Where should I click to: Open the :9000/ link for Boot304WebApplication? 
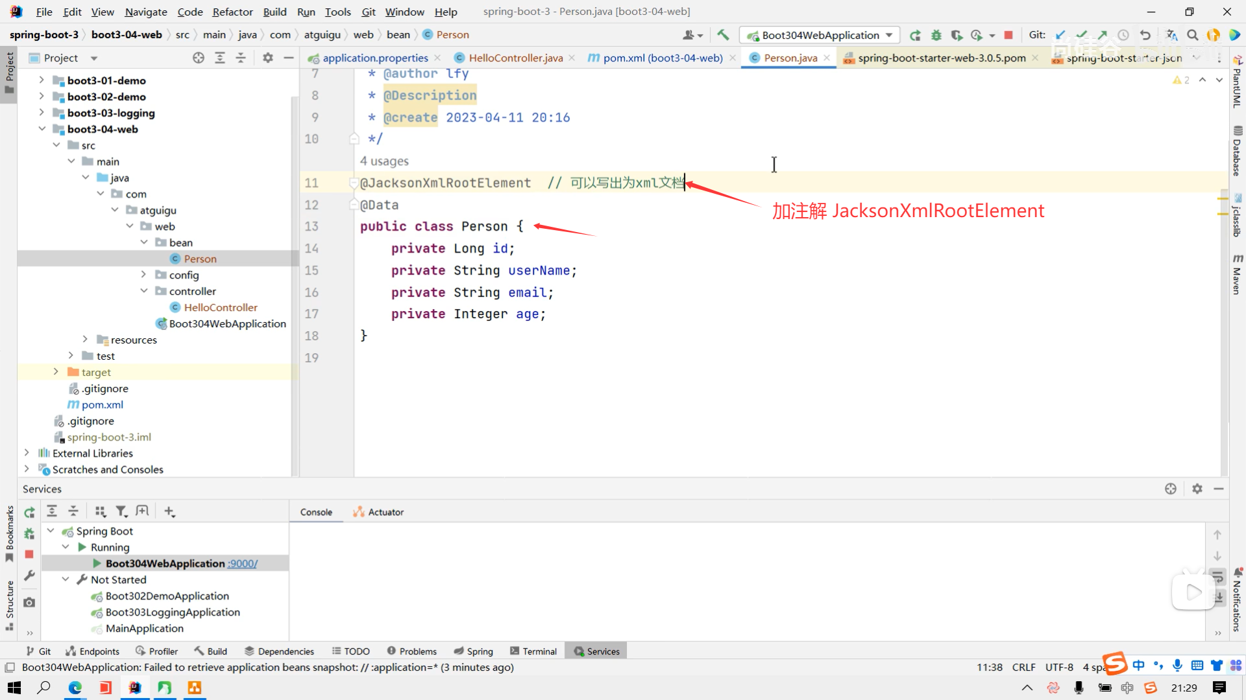pos(242,563)
